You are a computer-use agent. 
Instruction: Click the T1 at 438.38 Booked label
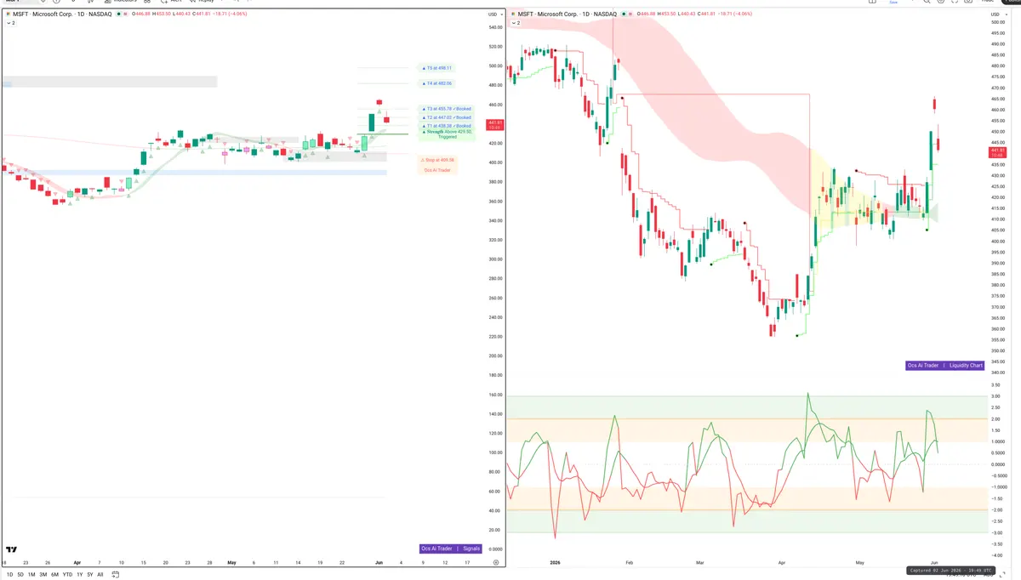(x=446, y=126)
